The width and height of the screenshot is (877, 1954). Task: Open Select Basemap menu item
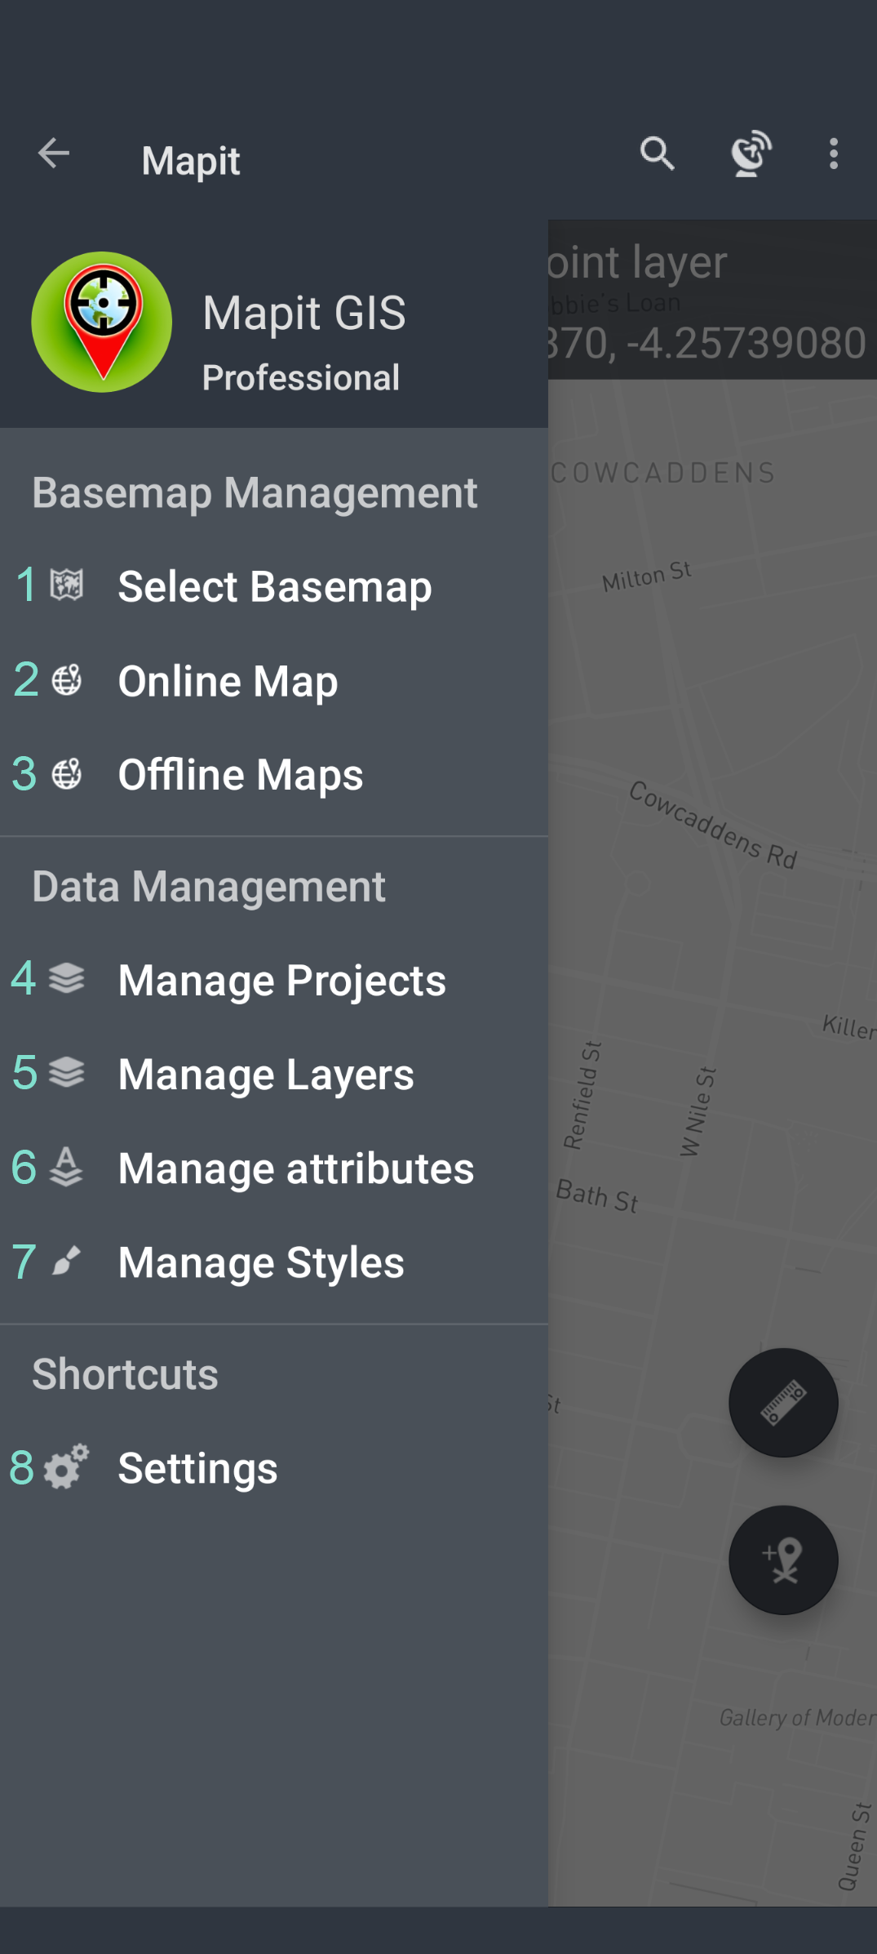click(274, 586)
